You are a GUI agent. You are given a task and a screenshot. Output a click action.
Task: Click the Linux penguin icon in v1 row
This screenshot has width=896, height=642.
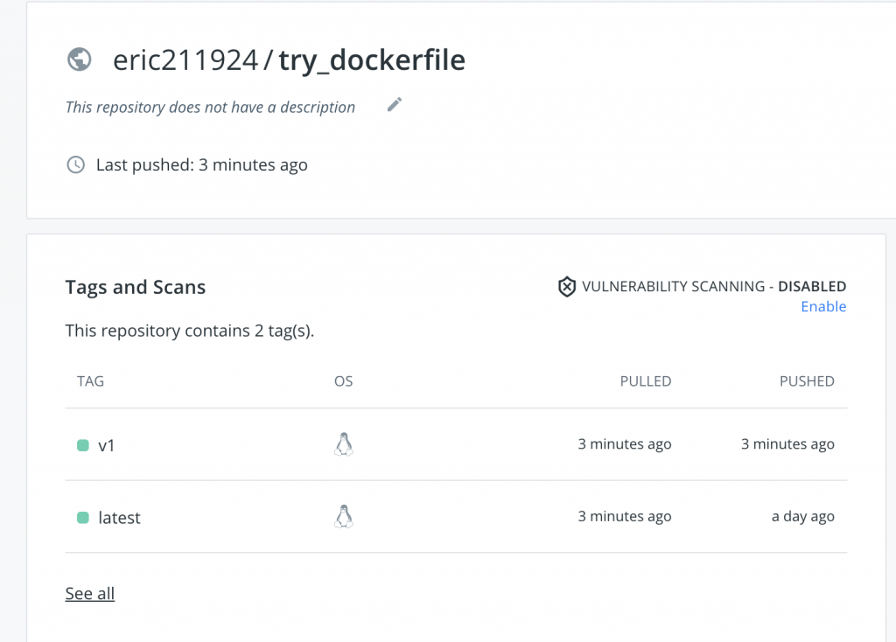click(x=344, y=444)
